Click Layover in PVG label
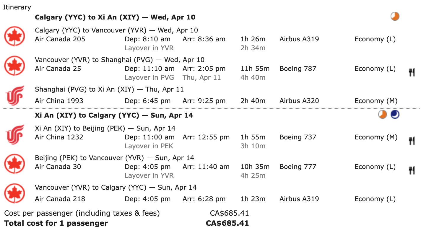429x231 pixels. pyautogui.click(x=149, y=77)
